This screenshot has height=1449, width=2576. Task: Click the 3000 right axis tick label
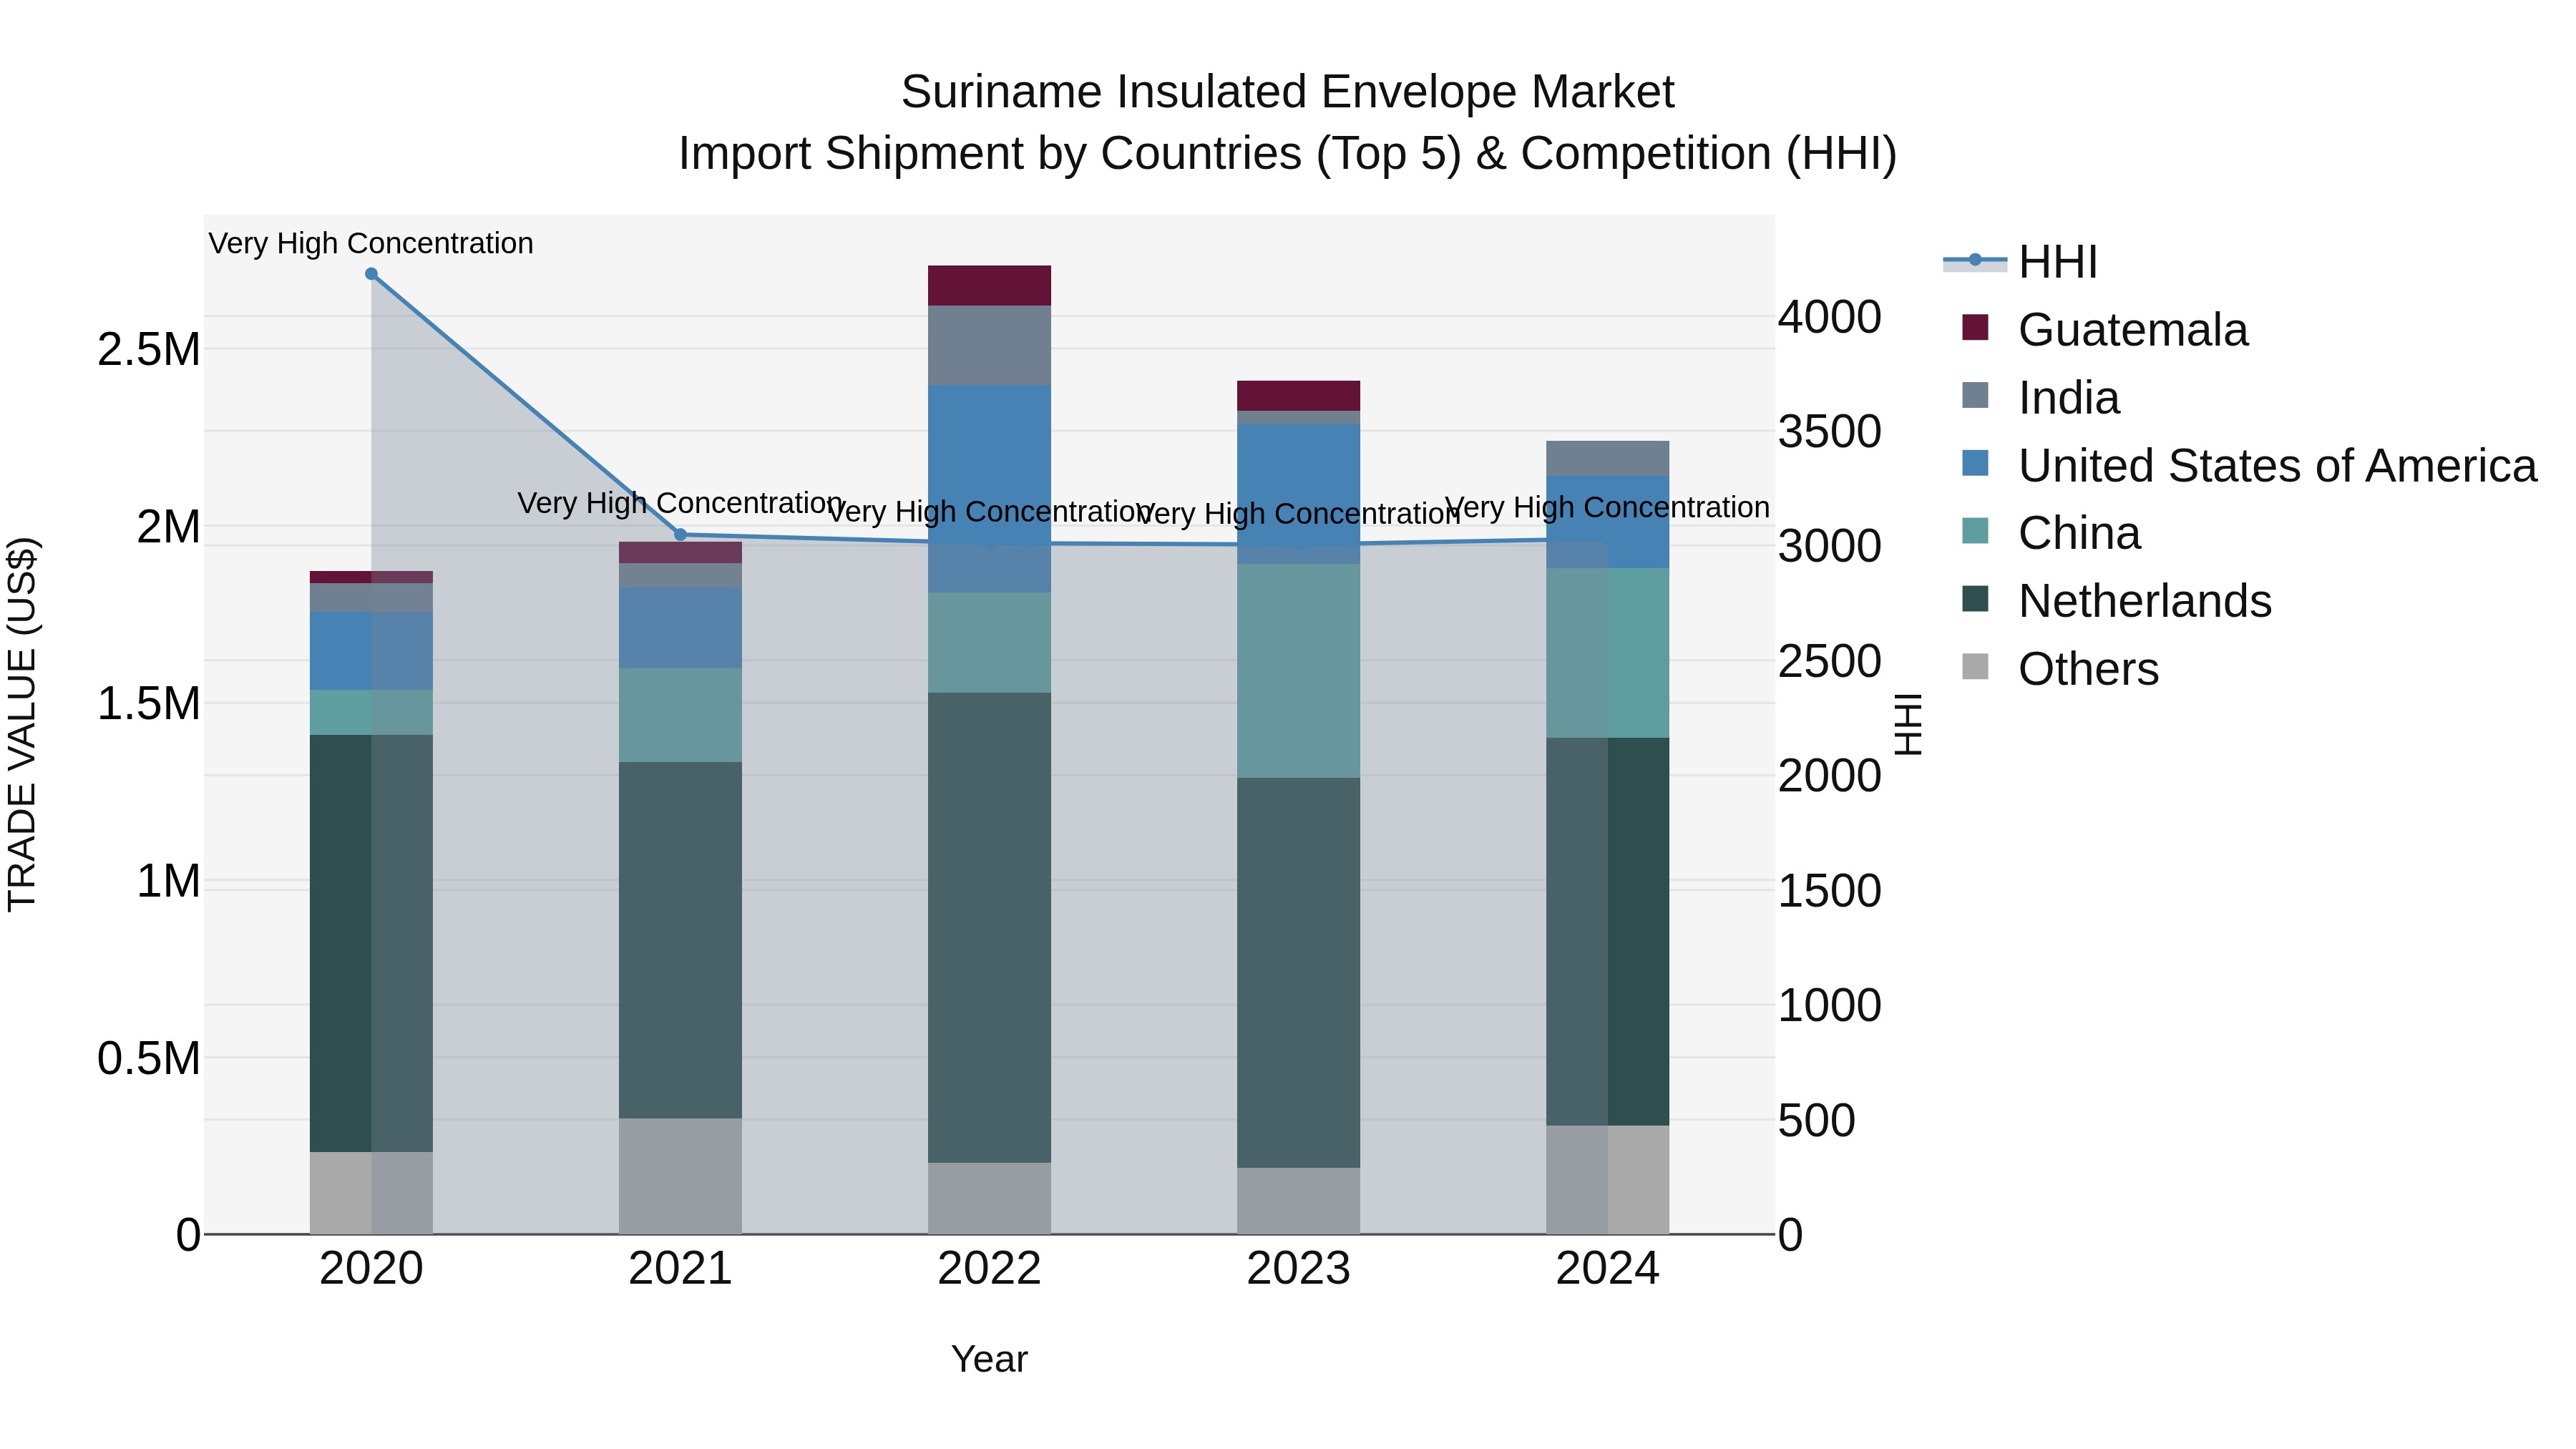(x=1830, y=546)
